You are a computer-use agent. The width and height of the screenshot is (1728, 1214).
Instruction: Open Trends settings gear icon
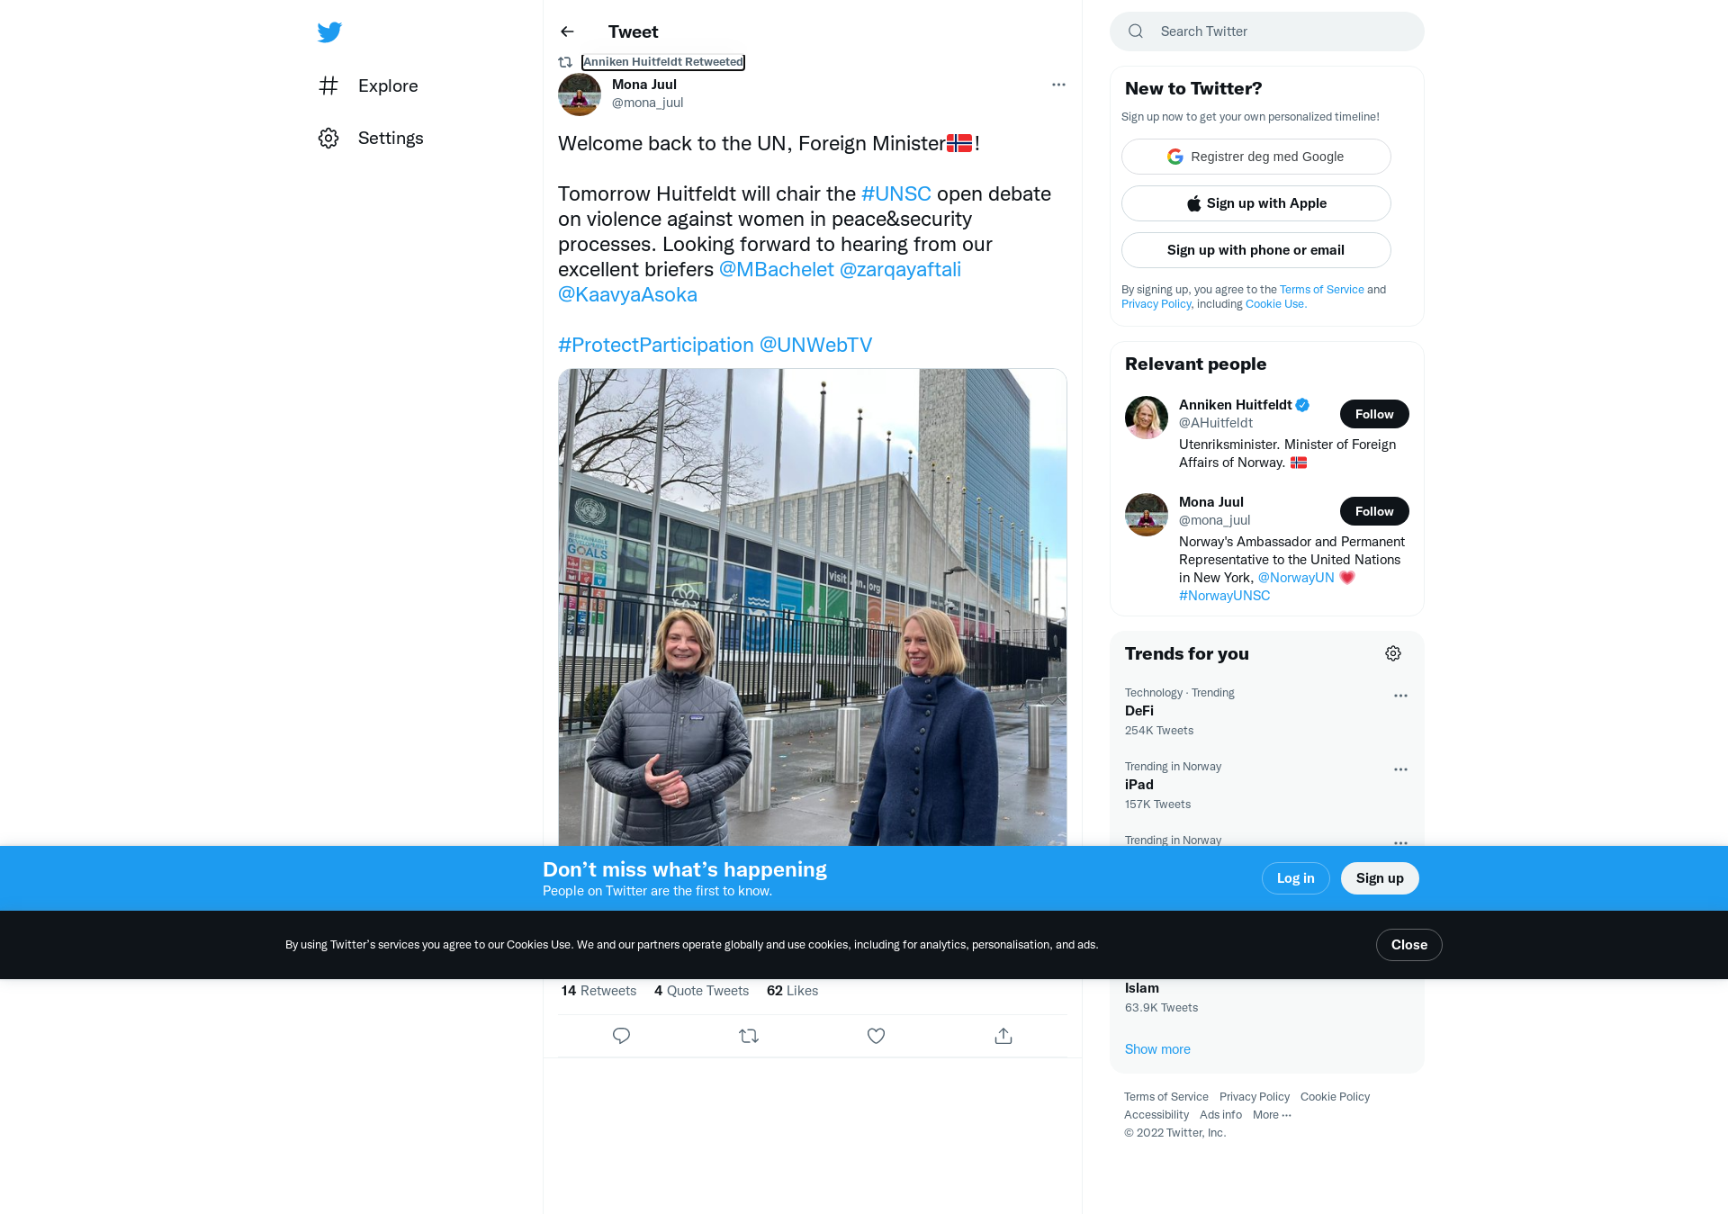tap(1393, 653)
